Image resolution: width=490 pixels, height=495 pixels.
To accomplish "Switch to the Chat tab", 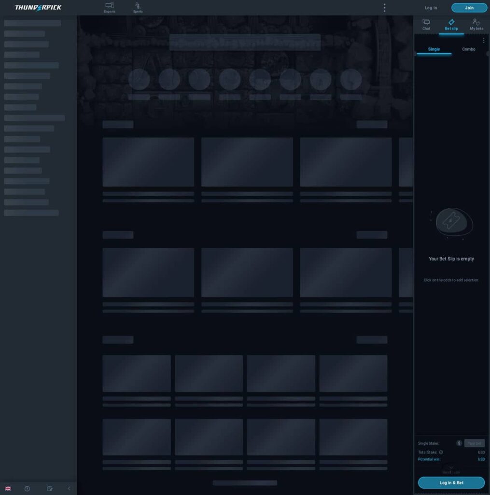I will click(x=426, y=24).
